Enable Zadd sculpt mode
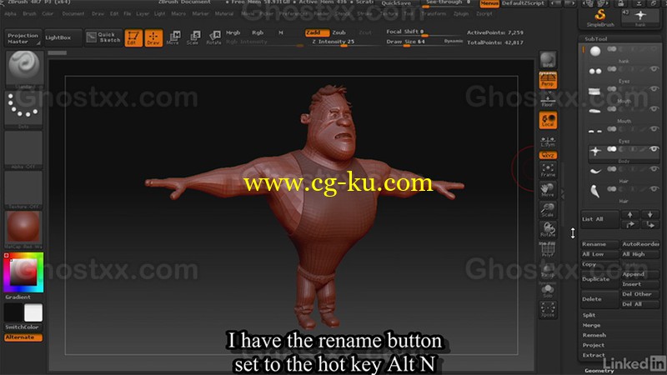 point(317,32)
